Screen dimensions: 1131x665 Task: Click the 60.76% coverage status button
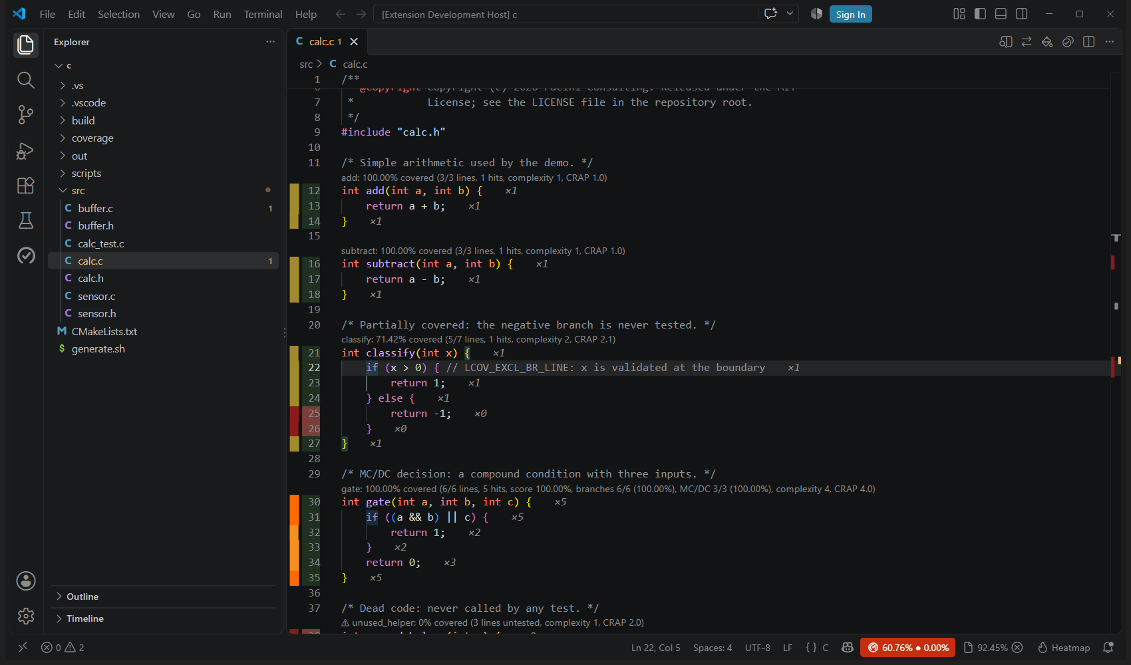coord(907,648)
